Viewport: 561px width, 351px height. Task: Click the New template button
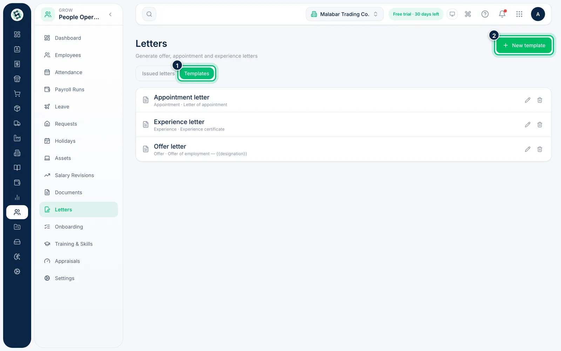(524, 45)
